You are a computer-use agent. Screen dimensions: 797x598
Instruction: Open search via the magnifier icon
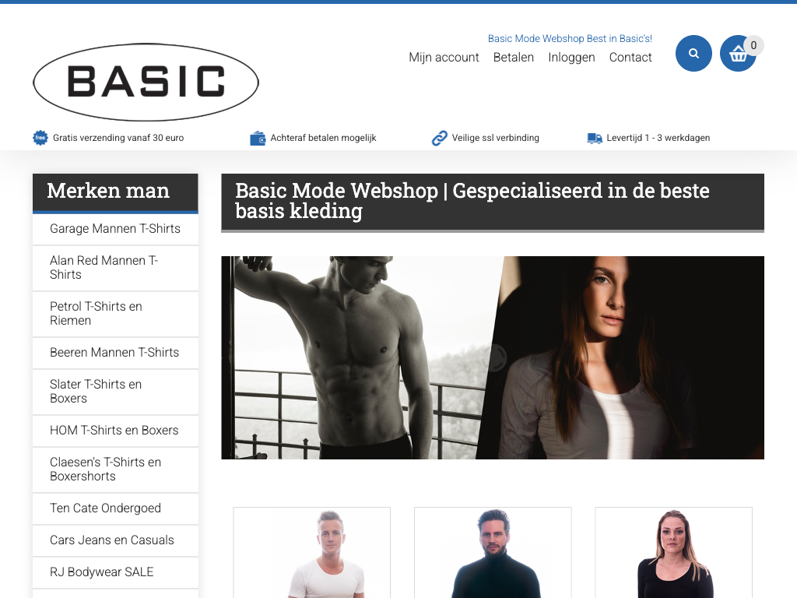(693, 54)
